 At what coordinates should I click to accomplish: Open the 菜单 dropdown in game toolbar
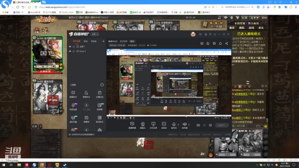pos(255,18)
